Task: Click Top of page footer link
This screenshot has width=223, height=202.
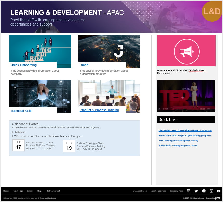Action: (18, 191)
